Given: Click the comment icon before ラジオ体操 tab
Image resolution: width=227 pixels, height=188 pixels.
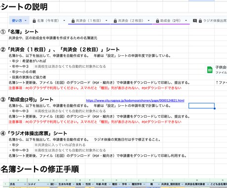Looking at the screenshot, I should (x=195, y=21).
